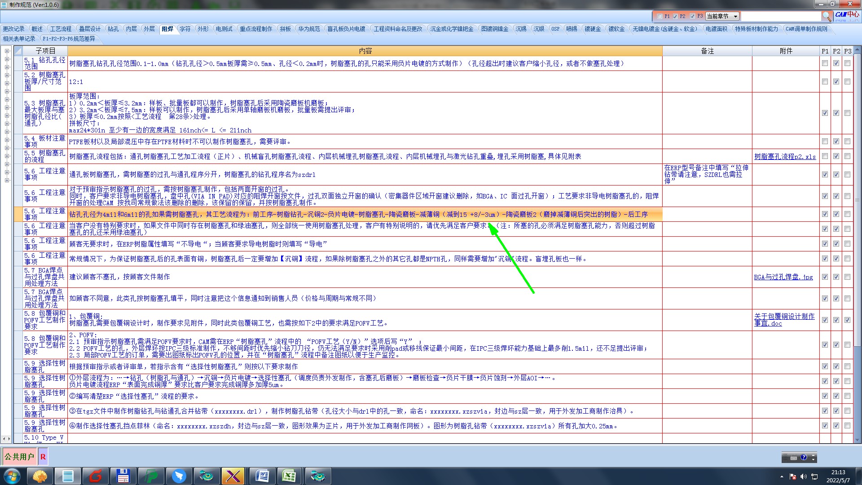This screenshot has width=862, height=485.
Task: Click the green P taskbar icon
Action: click(x=151, y=476)
